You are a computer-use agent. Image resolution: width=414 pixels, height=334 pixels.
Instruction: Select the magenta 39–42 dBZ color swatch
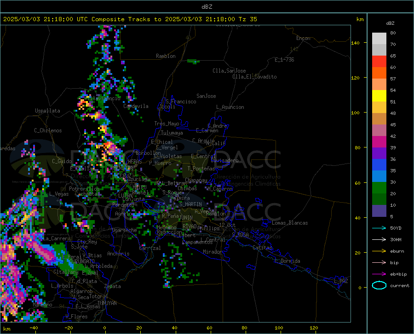[x=379, y=142]
